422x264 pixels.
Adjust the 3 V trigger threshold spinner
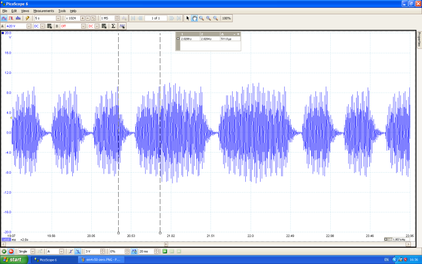(x=102, y=251)
